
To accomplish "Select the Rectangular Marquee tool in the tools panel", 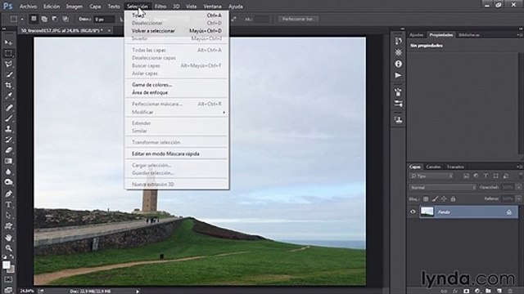I will click(9, 53).
